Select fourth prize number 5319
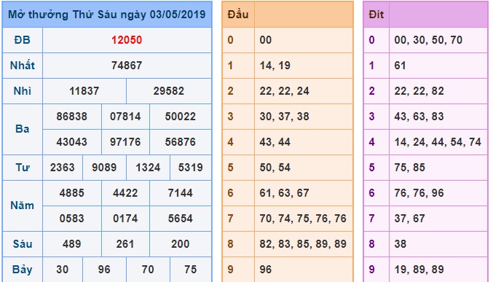 [191, 168]
